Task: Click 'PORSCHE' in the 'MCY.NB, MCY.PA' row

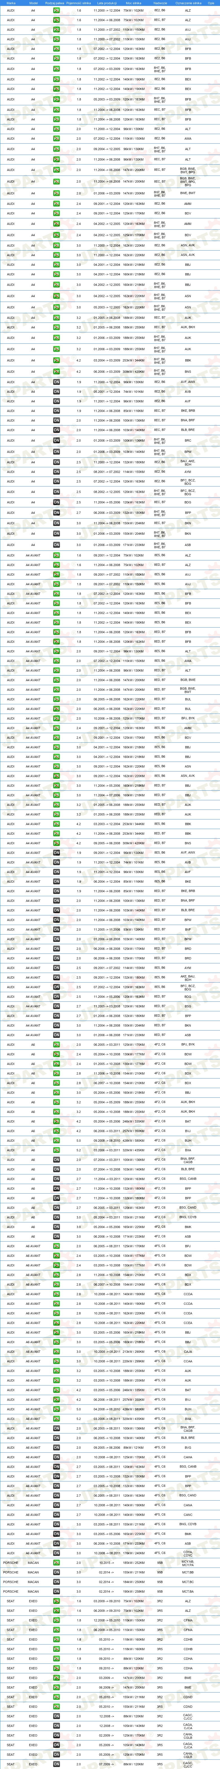Action: 11,1563
